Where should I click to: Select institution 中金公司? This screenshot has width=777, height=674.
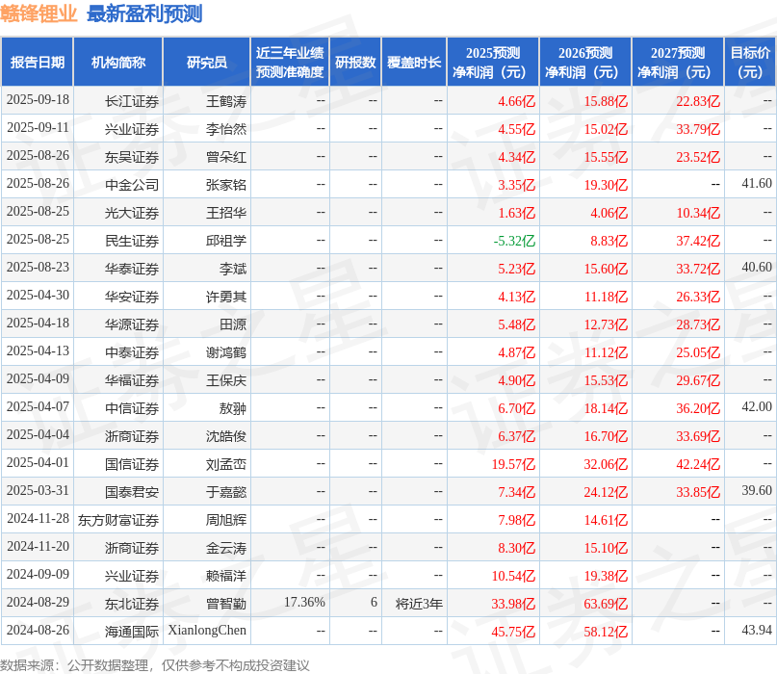pos(132,185)
